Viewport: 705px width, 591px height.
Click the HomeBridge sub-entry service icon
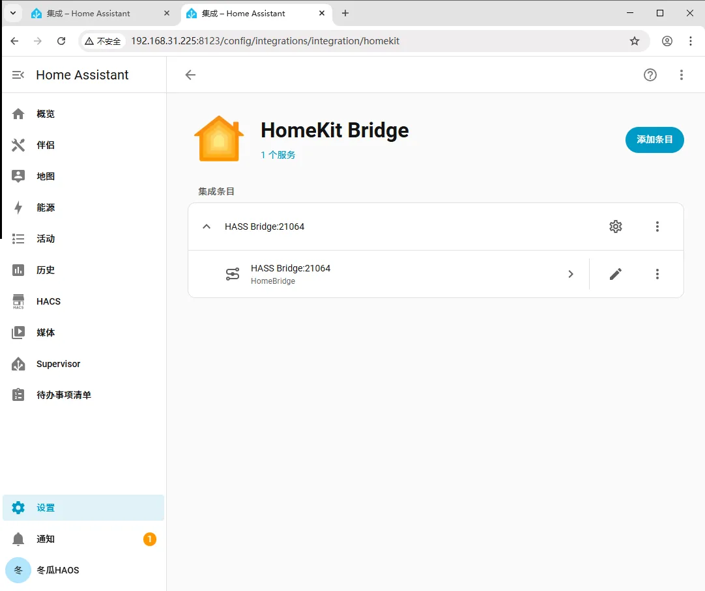pyautogui.click(x=233, y=275)
